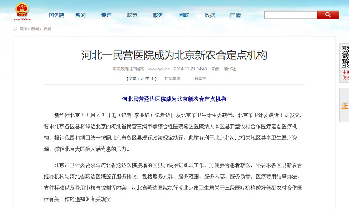Screen dimensions: 349x209
Task: Open the 服务 navigation item
Action: pyautogui.click(x=158, y=15)
